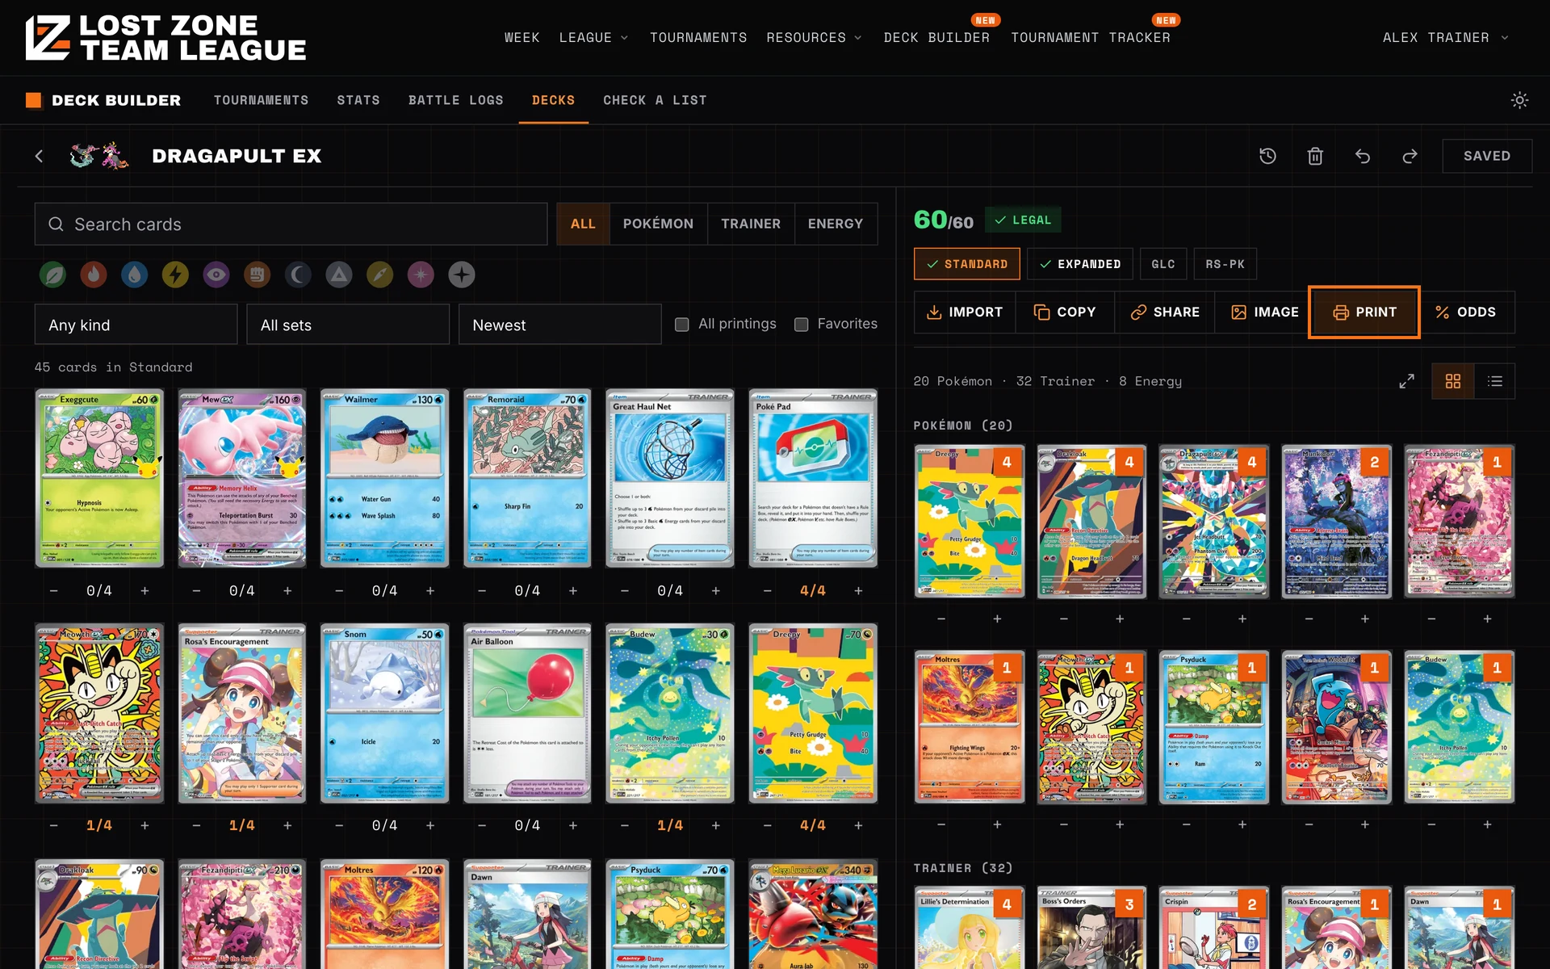Open Mew ex card thumbnail
The image size is (1550, 969).
pos(242,478)
